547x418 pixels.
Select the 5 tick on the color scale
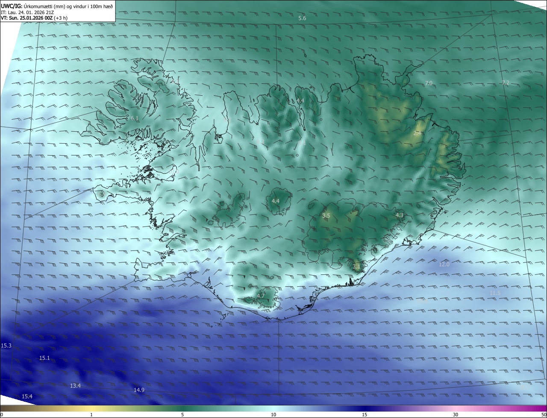[x=182, y=415]
